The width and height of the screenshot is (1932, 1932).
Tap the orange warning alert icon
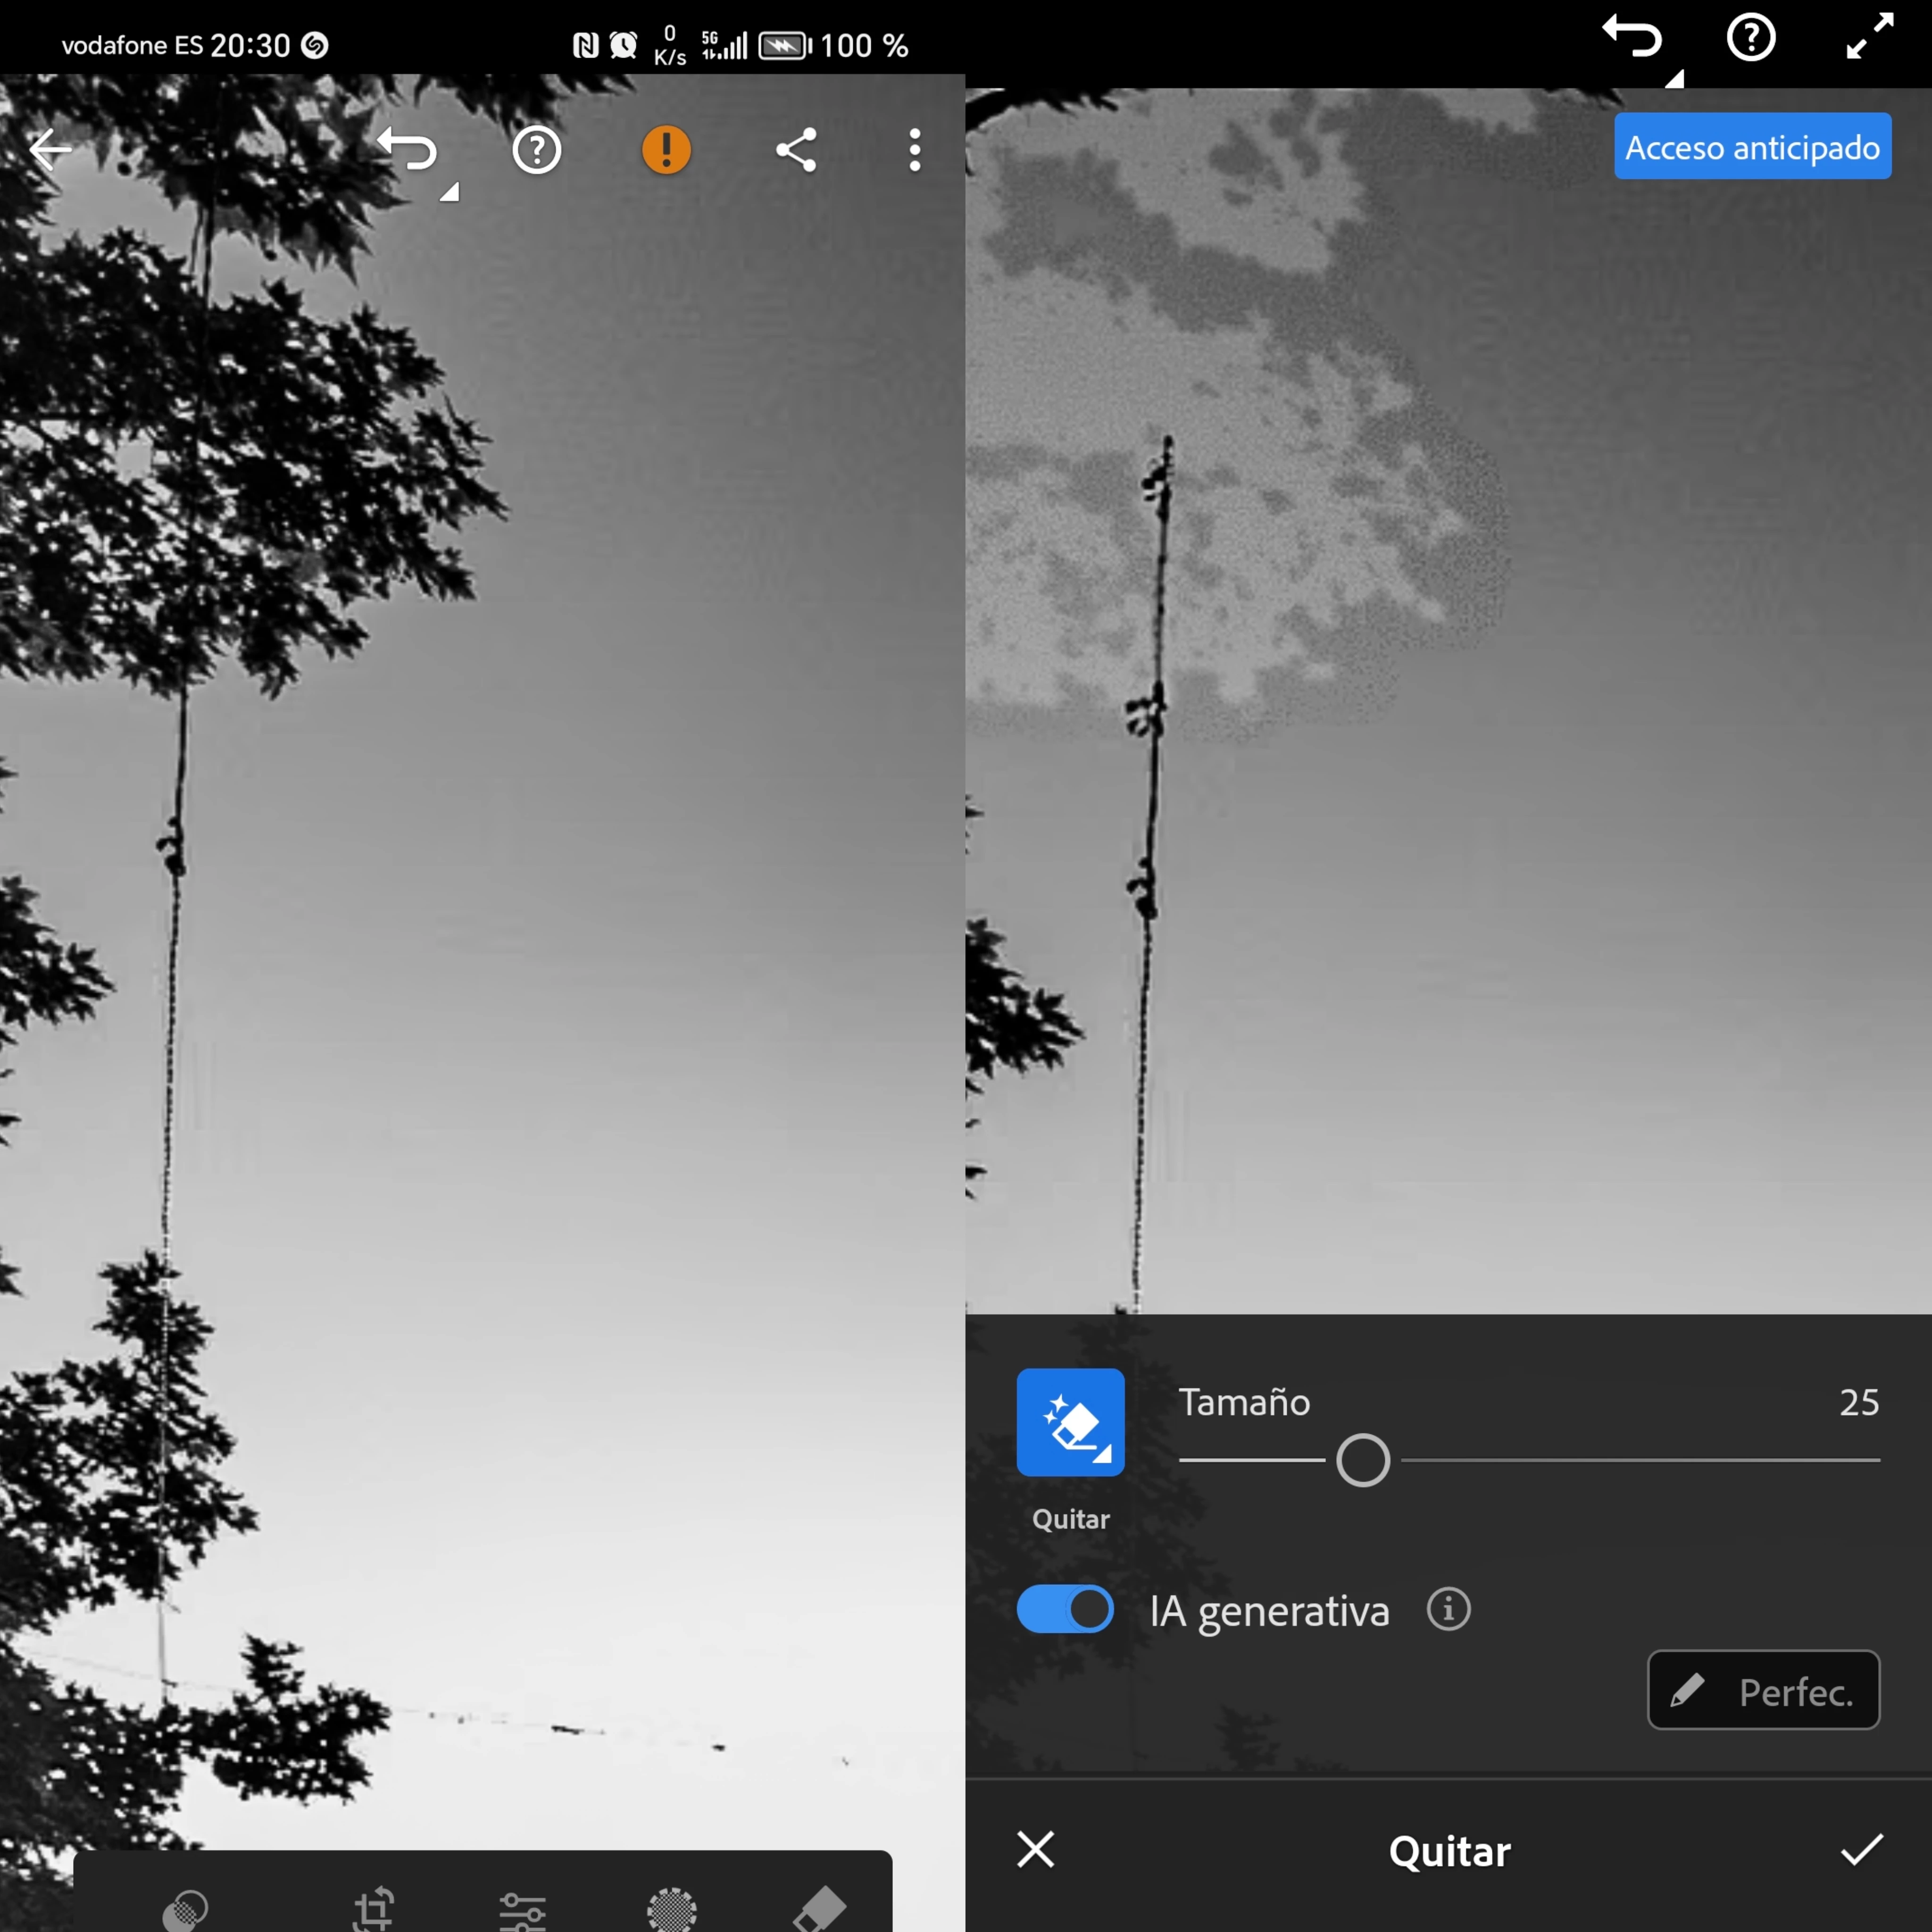pyautogui.click(x=666, y=150)
